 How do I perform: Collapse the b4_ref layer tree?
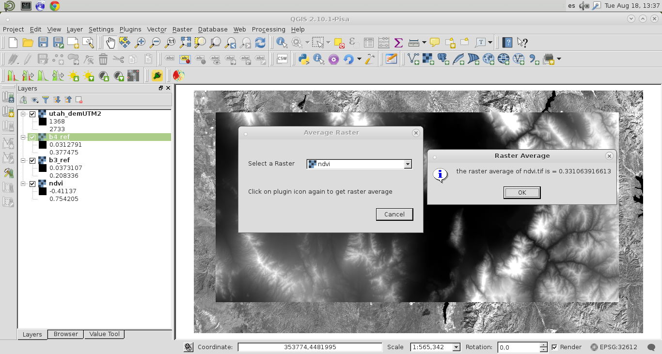23,138
